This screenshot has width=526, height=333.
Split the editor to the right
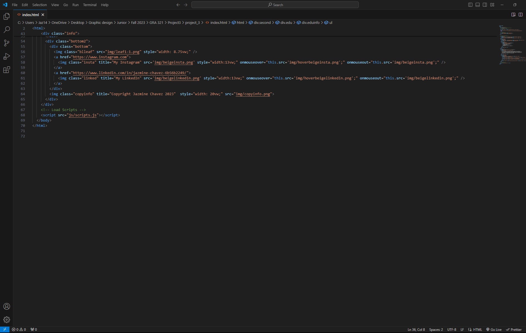520,15
